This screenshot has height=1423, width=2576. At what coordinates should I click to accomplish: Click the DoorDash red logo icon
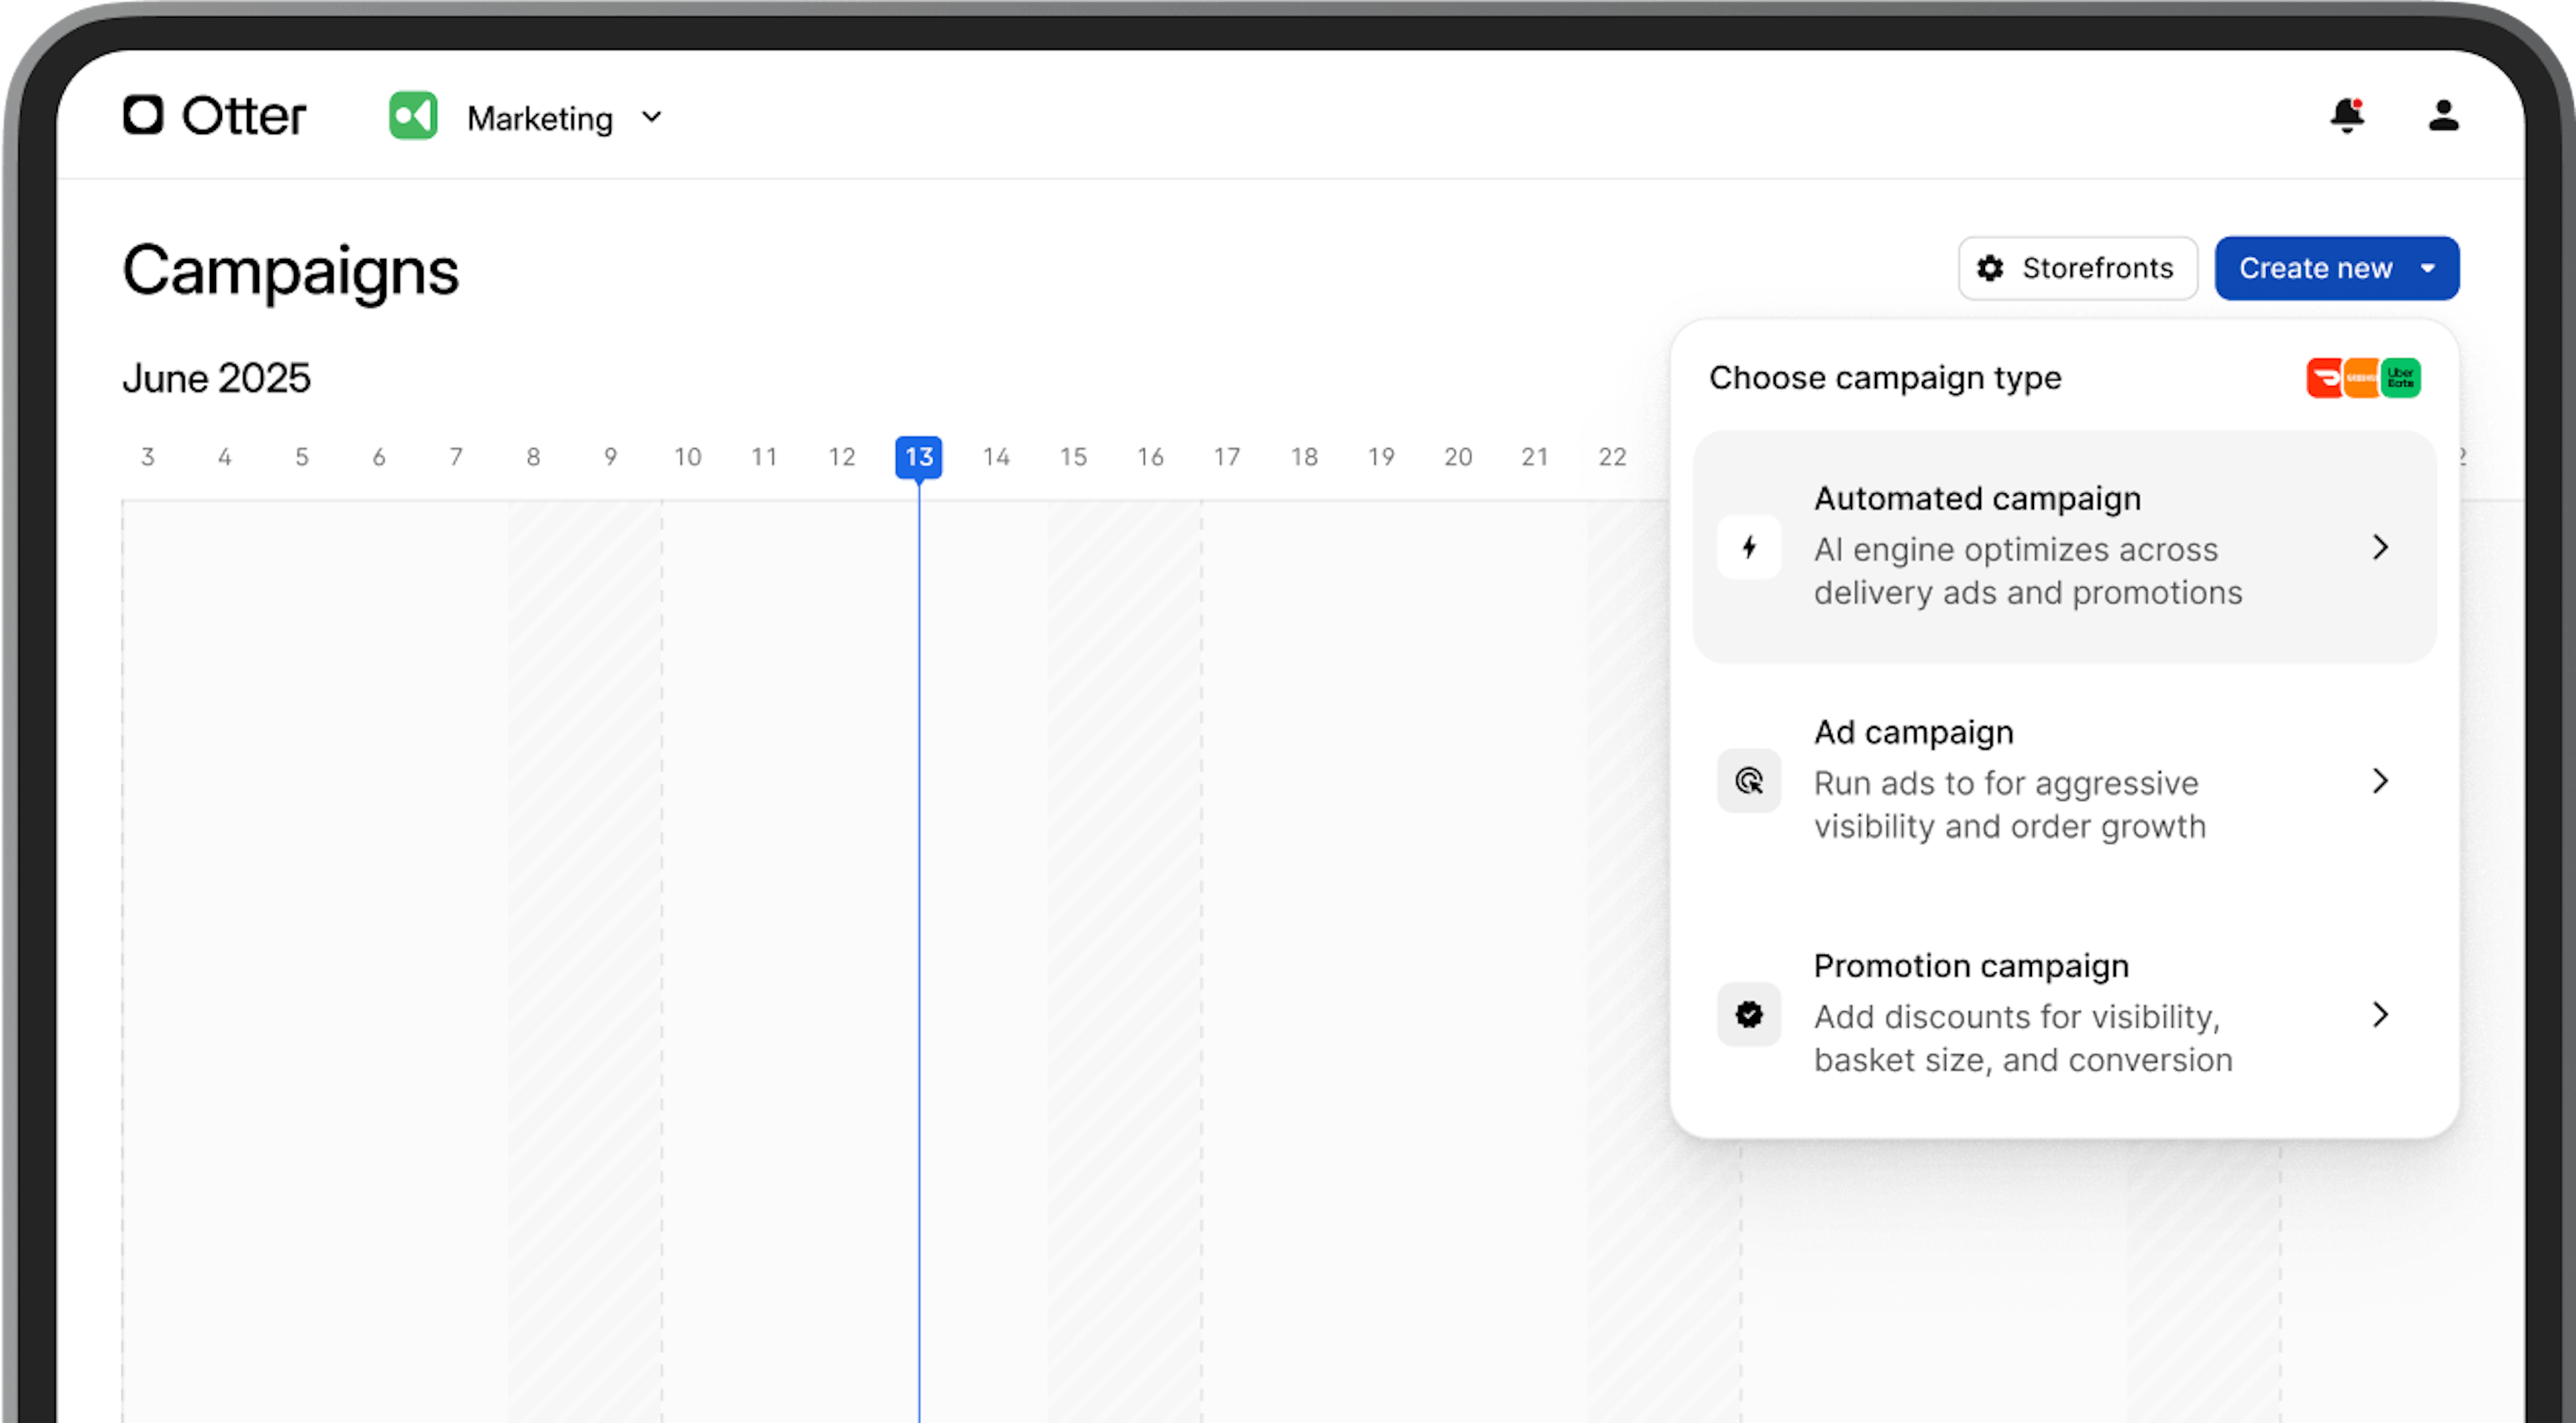pos(2325,378)
